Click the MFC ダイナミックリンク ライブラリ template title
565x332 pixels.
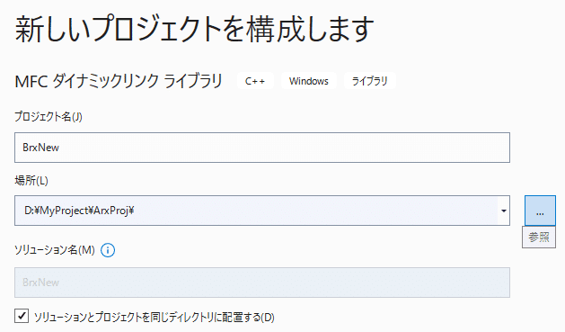click(x=119, y=81)
